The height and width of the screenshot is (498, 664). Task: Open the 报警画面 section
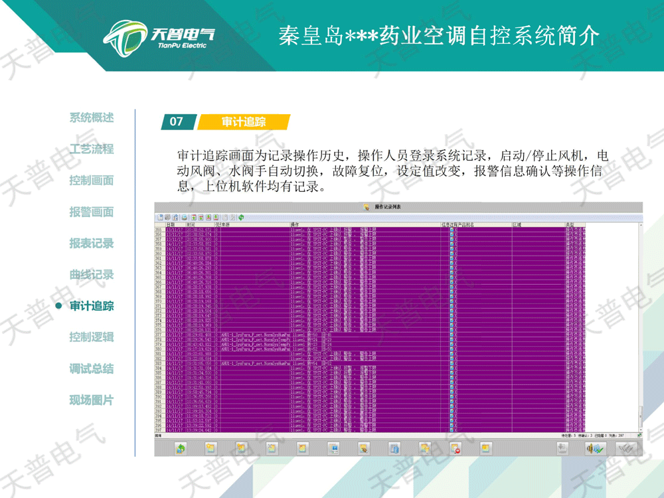pyautogui.click(x=92, y=212)
